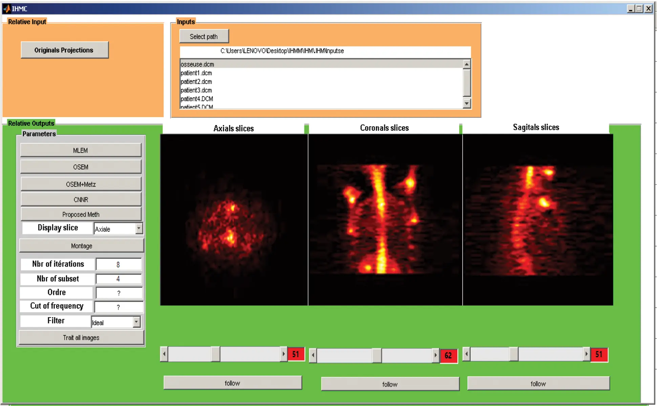The height and width of the screenshot is (406, 657).
Task: Run the CNNR reconstruction
Action: (x=81, y=200)
